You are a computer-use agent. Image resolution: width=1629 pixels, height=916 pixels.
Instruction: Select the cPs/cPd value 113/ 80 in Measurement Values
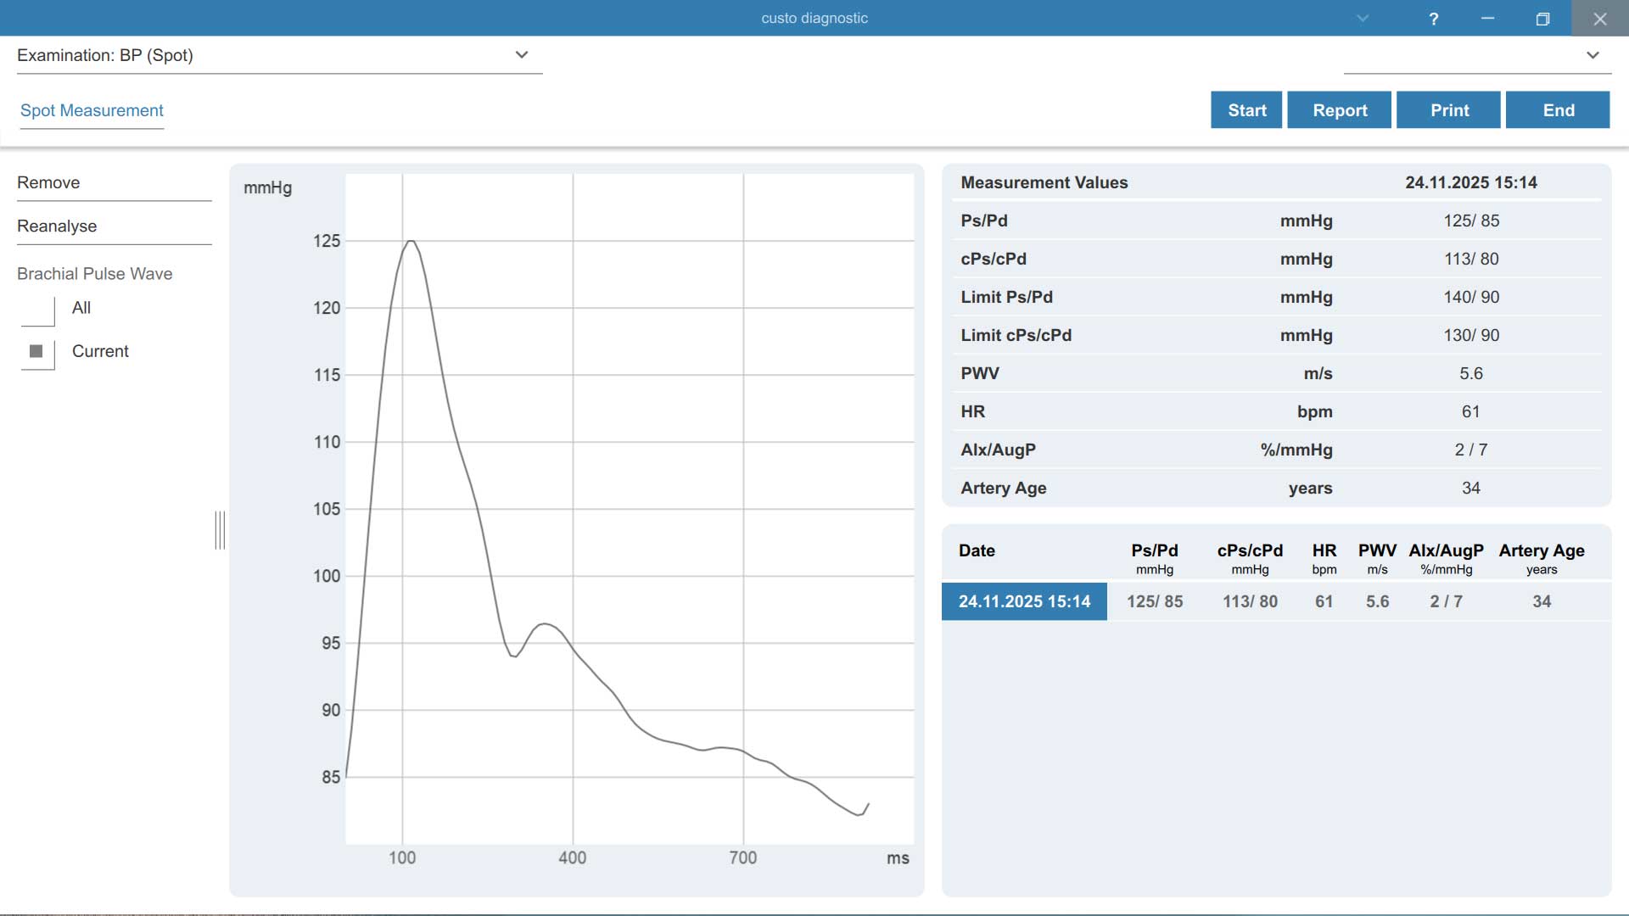pyautogui.click(x=1471, y=259)
